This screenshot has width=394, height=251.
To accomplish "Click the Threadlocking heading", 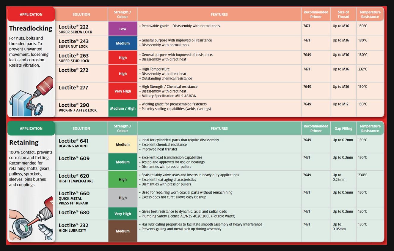I will click(x=31, y=28).
